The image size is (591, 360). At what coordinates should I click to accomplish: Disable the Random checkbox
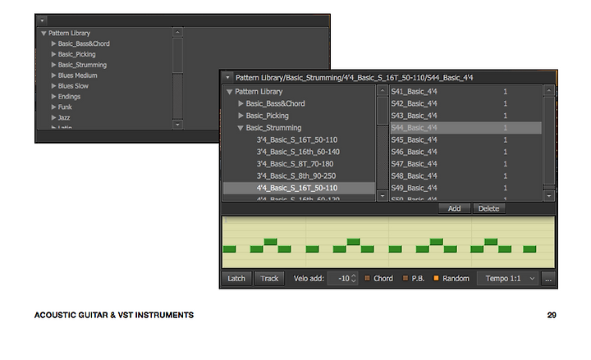coord(436,278)
